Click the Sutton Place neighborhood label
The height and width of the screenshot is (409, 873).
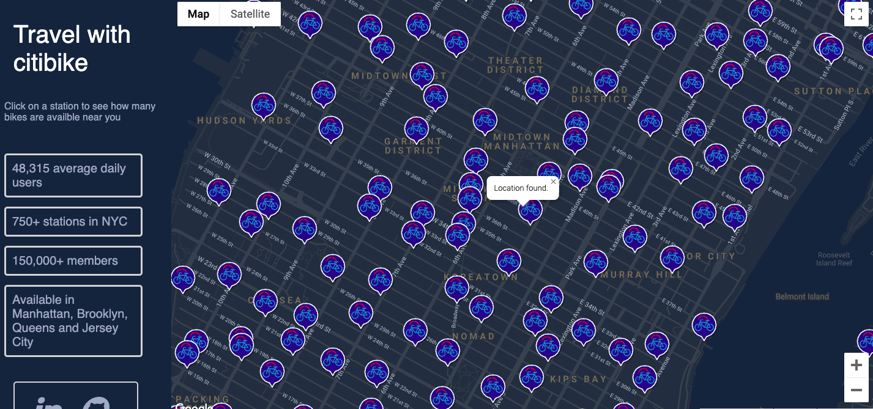833,91
